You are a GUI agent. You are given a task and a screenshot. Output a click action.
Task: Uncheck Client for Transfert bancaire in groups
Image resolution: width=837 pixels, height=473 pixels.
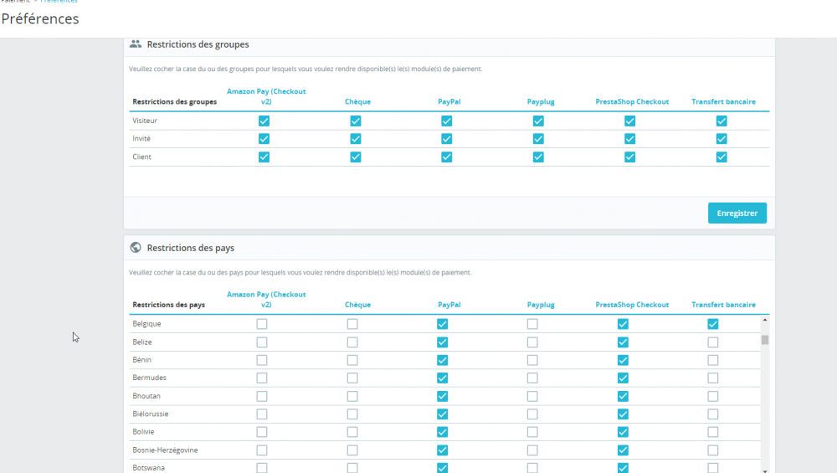coord(721,157)
